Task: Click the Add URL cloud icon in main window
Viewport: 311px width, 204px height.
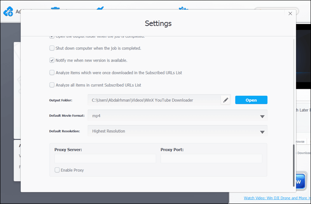Action: (x=8, y=12)
